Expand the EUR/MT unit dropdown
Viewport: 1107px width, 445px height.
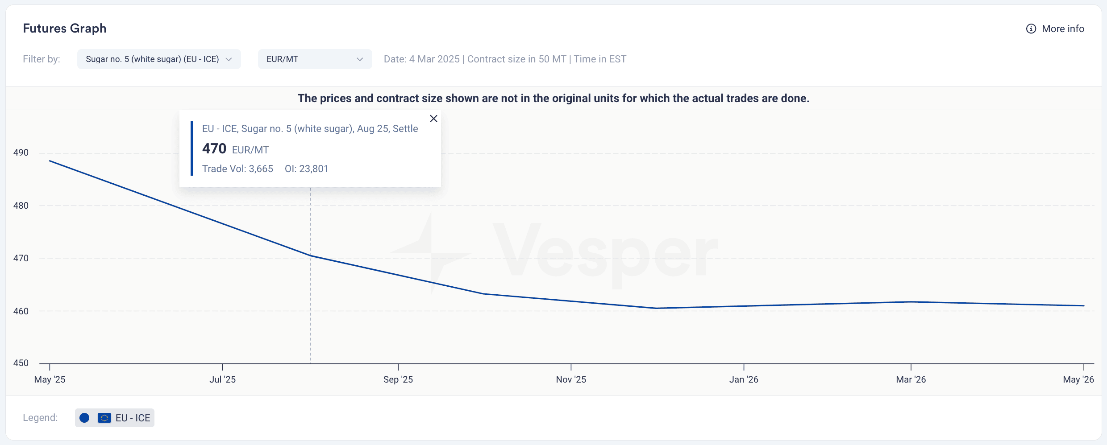tap(315, 59)
